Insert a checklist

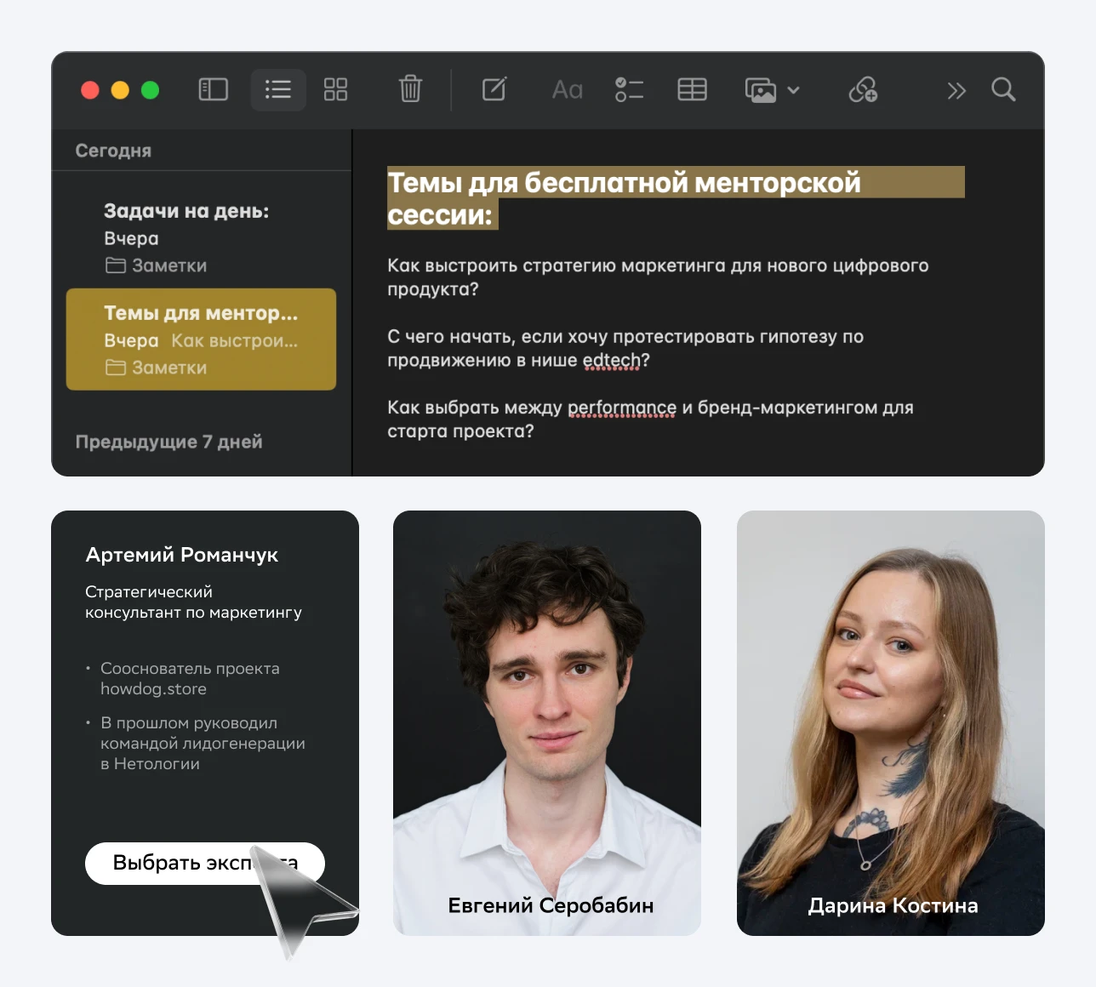point(629,89)
